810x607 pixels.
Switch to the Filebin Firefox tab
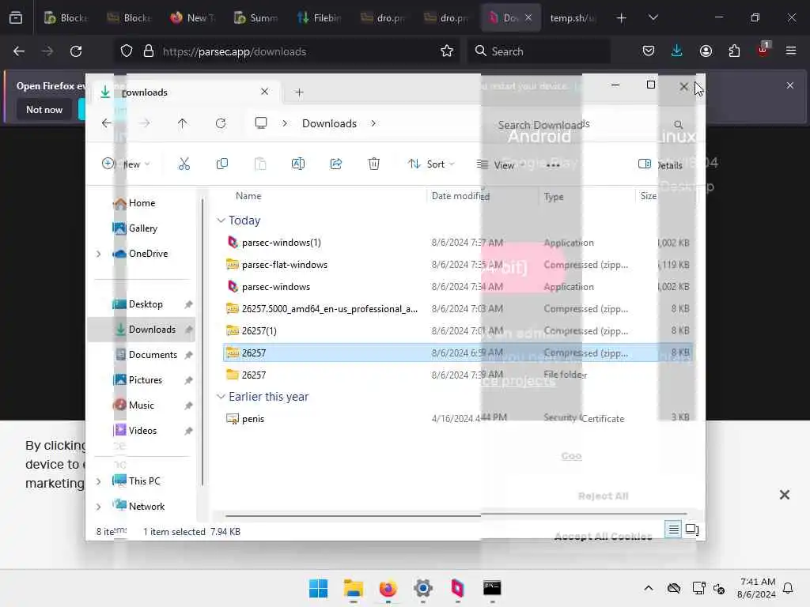(x=320, y=18)
